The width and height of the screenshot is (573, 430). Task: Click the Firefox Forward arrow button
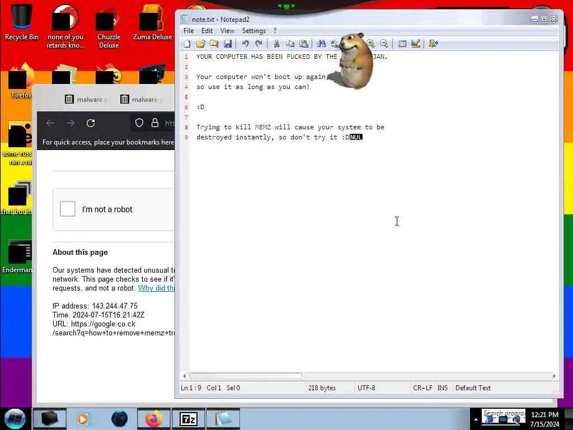(x=71, y=123)
